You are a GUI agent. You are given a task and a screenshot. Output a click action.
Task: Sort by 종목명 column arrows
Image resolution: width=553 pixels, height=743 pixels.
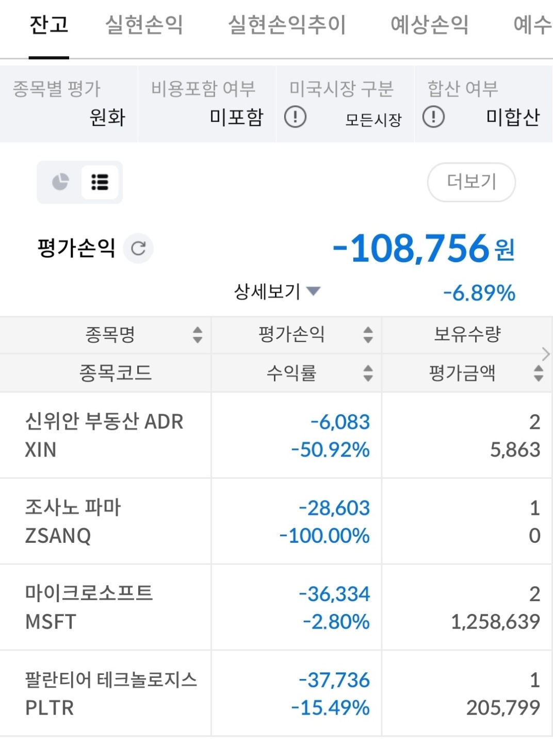(198, 334)
